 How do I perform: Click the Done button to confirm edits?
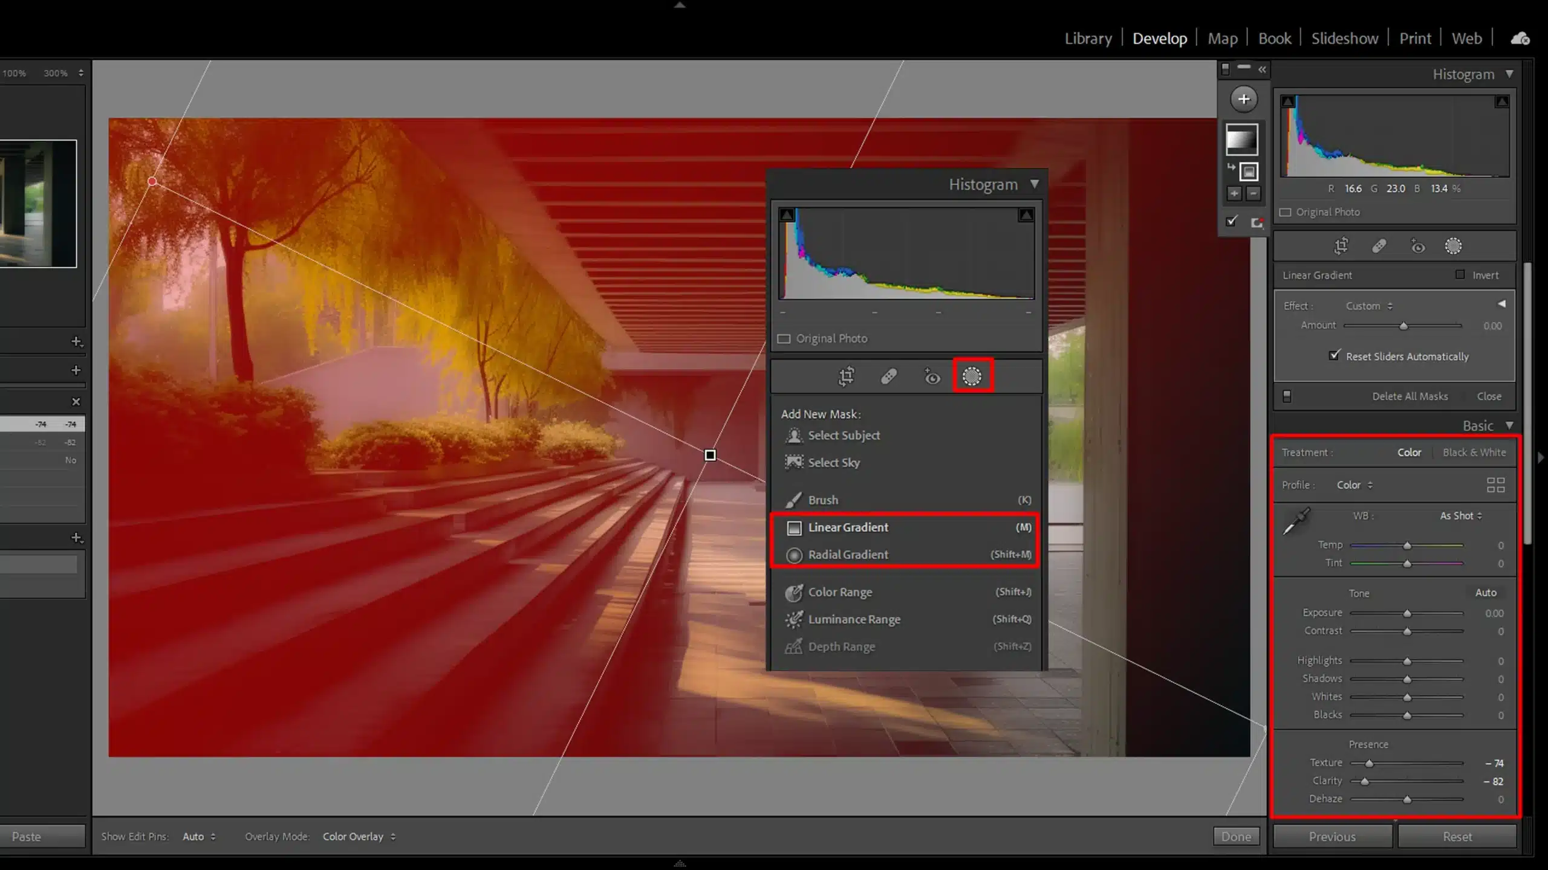(1235, 836)
